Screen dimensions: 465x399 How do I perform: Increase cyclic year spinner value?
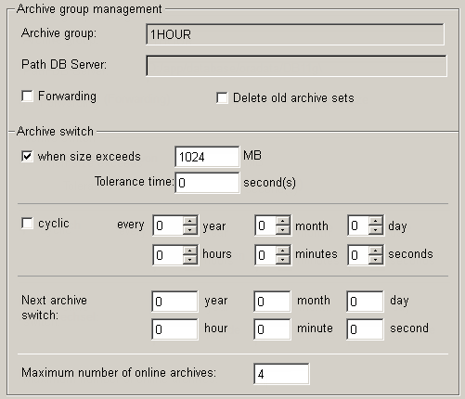189,221
